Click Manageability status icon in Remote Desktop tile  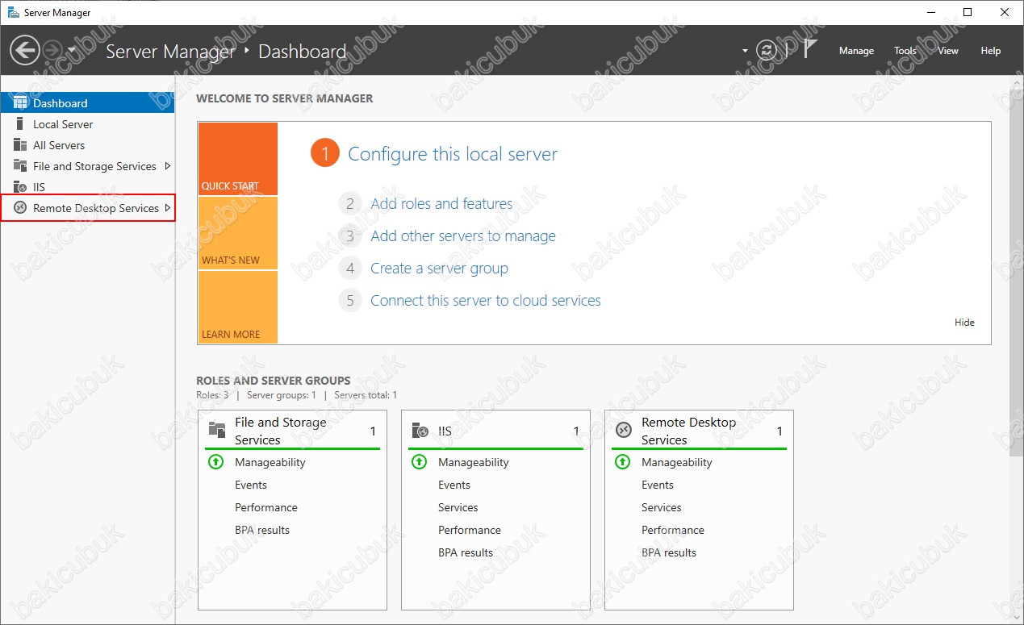point(622,462)
